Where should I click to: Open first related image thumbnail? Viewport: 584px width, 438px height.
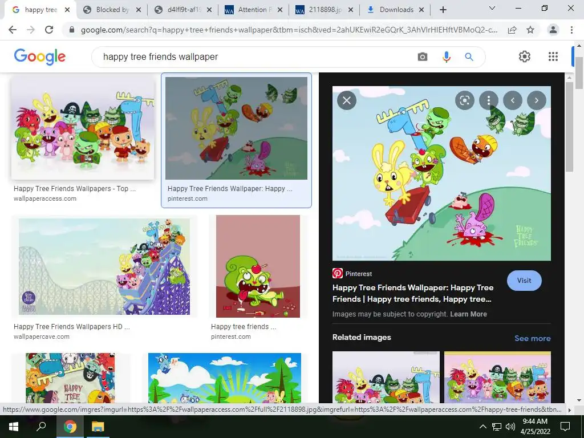point(386,377)
